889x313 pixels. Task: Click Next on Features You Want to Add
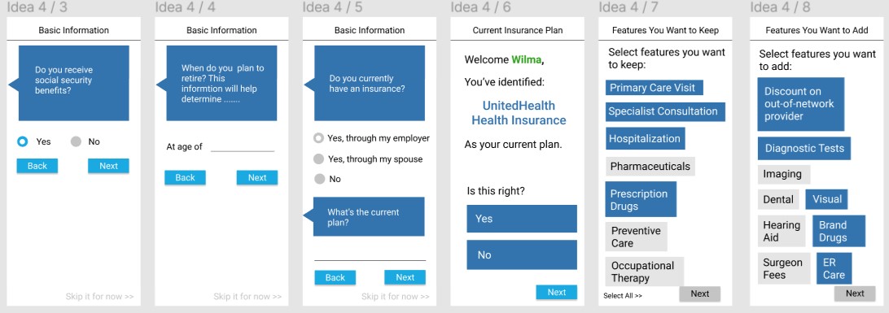click(855, 293)
